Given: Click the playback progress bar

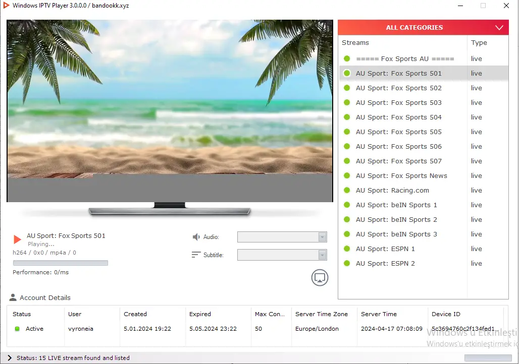Looking at the screenshot, I should coord(61,263).
